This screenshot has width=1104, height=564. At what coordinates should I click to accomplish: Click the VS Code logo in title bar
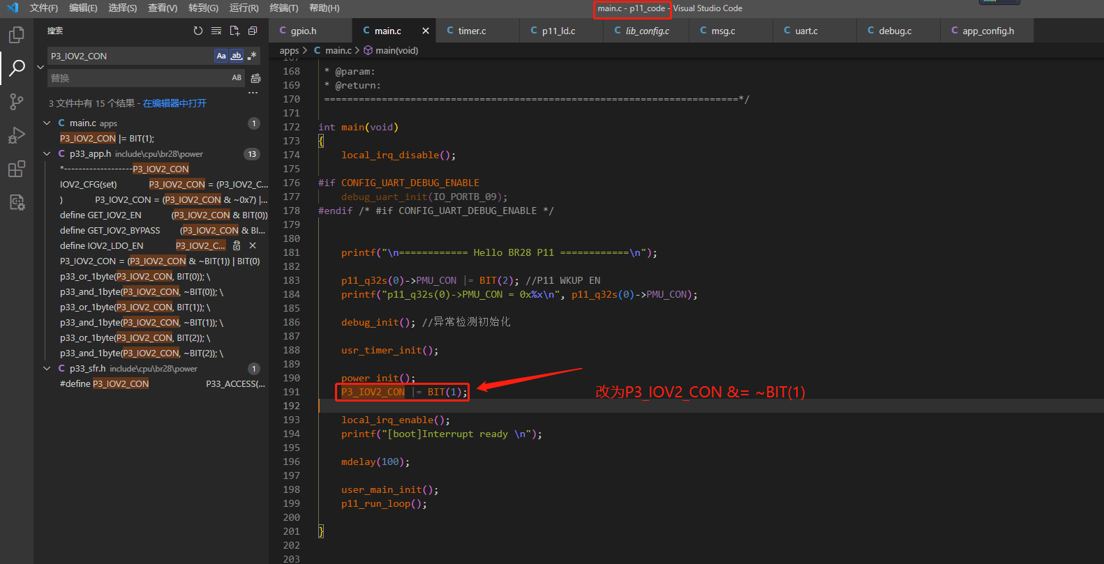pos(13,8)
